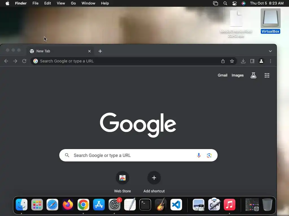289x216 pixels.
Task: Expand the tab search chevron in Chrome
Action: tap(270, 51)
